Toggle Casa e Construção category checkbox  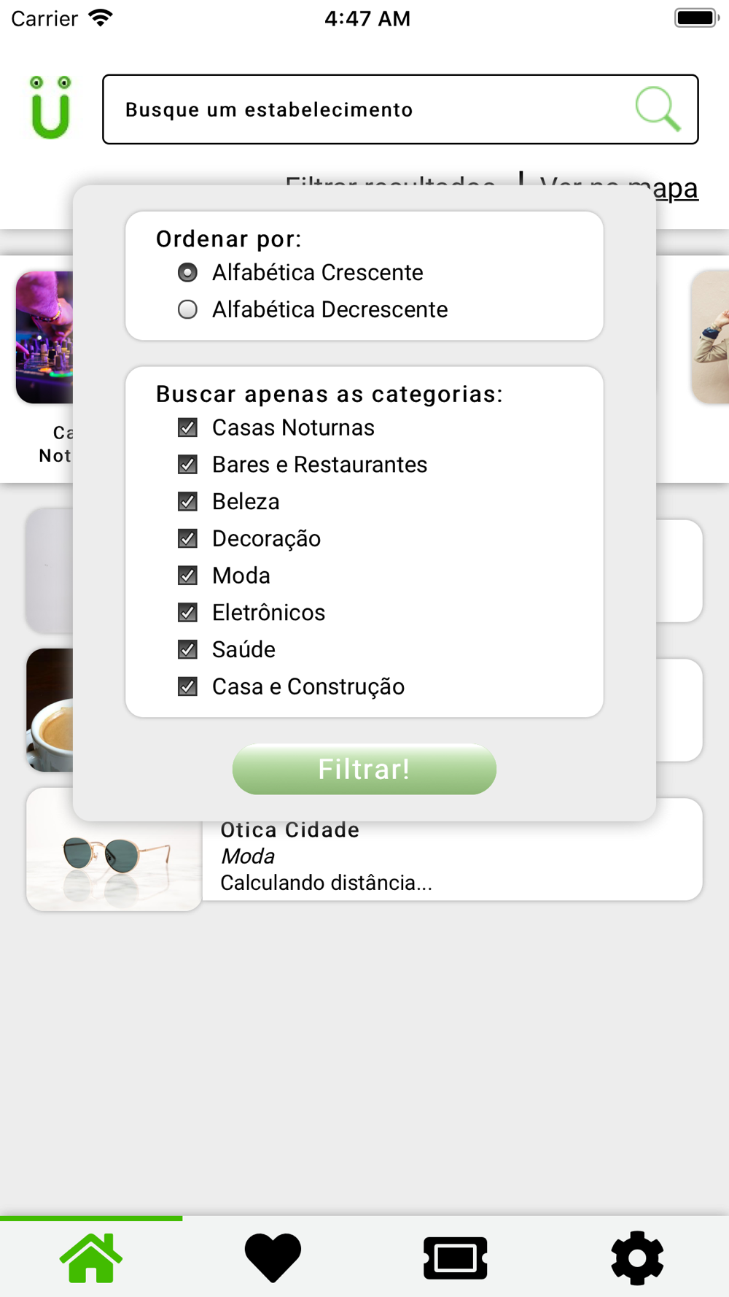(x=187, y=686)
